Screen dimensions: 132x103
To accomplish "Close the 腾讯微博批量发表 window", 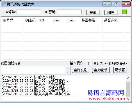I will click(x=126, y=4).
